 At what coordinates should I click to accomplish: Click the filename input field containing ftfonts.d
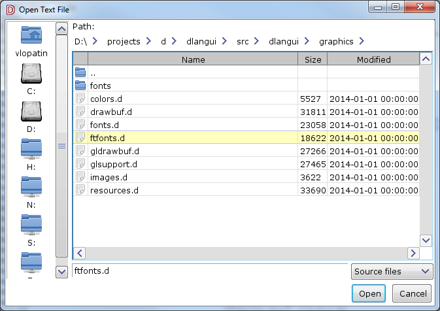click(209, 270)
